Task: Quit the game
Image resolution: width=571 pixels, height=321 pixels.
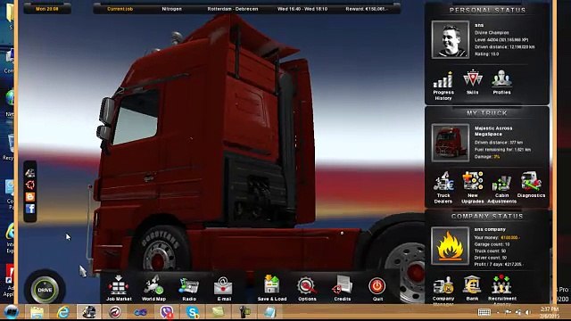Action: [377, 288]
